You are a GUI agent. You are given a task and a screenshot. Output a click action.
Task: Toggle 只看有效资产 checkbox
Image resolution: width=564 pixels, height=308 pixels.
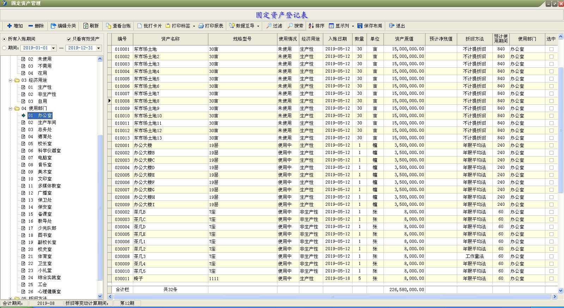(x=69, y=39)
